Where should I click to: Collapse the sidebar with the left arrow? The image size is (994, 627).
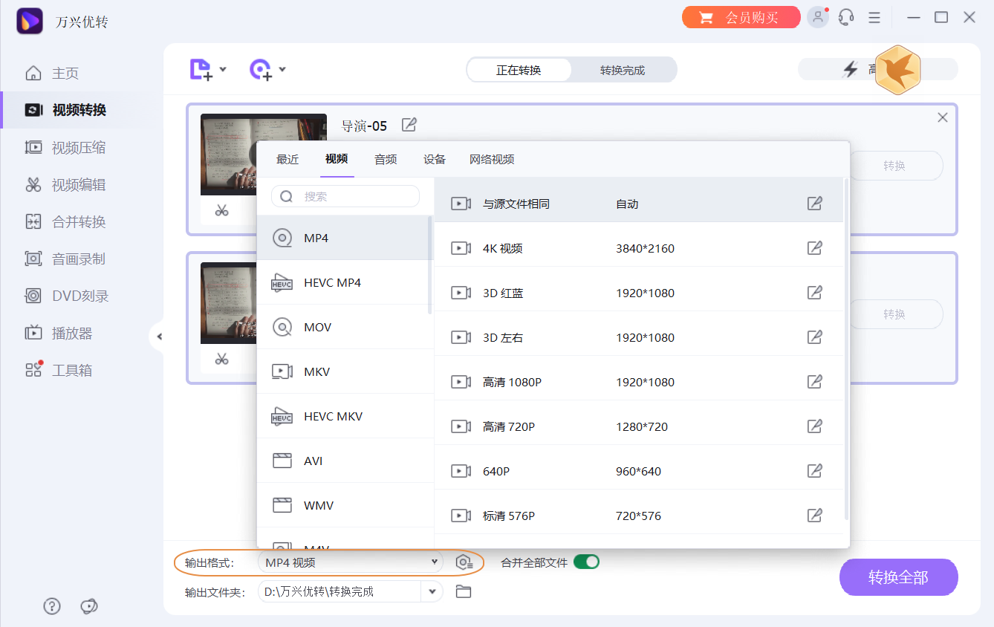[160, 336]
